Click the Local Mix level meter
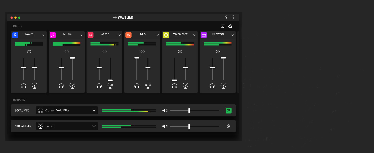 click(x=129, y=111)
